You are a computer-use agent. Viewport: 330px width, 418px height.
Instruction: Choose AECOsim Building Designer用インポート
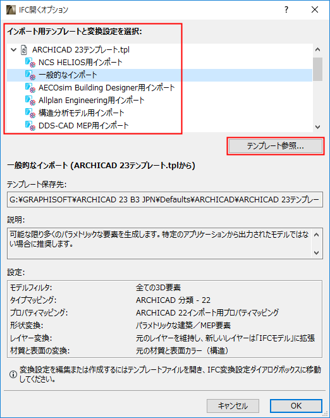[107, 88]
